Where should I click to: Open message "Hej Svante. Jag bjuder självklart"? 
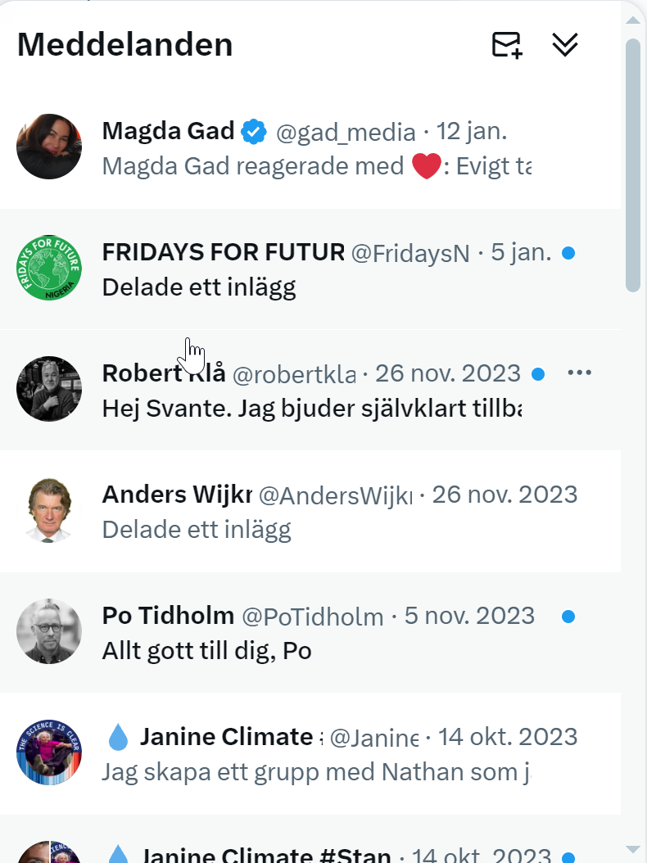pyautogui.click(x=311, y=409)
